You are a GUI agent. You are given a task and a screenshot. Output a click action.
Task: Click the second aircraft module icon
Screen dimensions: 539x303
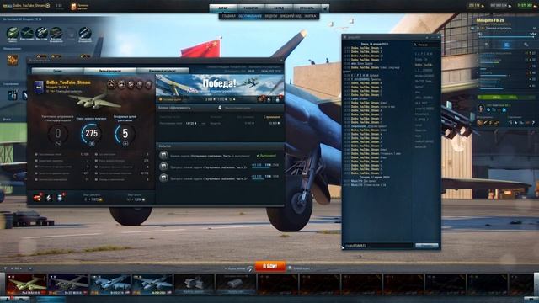point(27,33)
